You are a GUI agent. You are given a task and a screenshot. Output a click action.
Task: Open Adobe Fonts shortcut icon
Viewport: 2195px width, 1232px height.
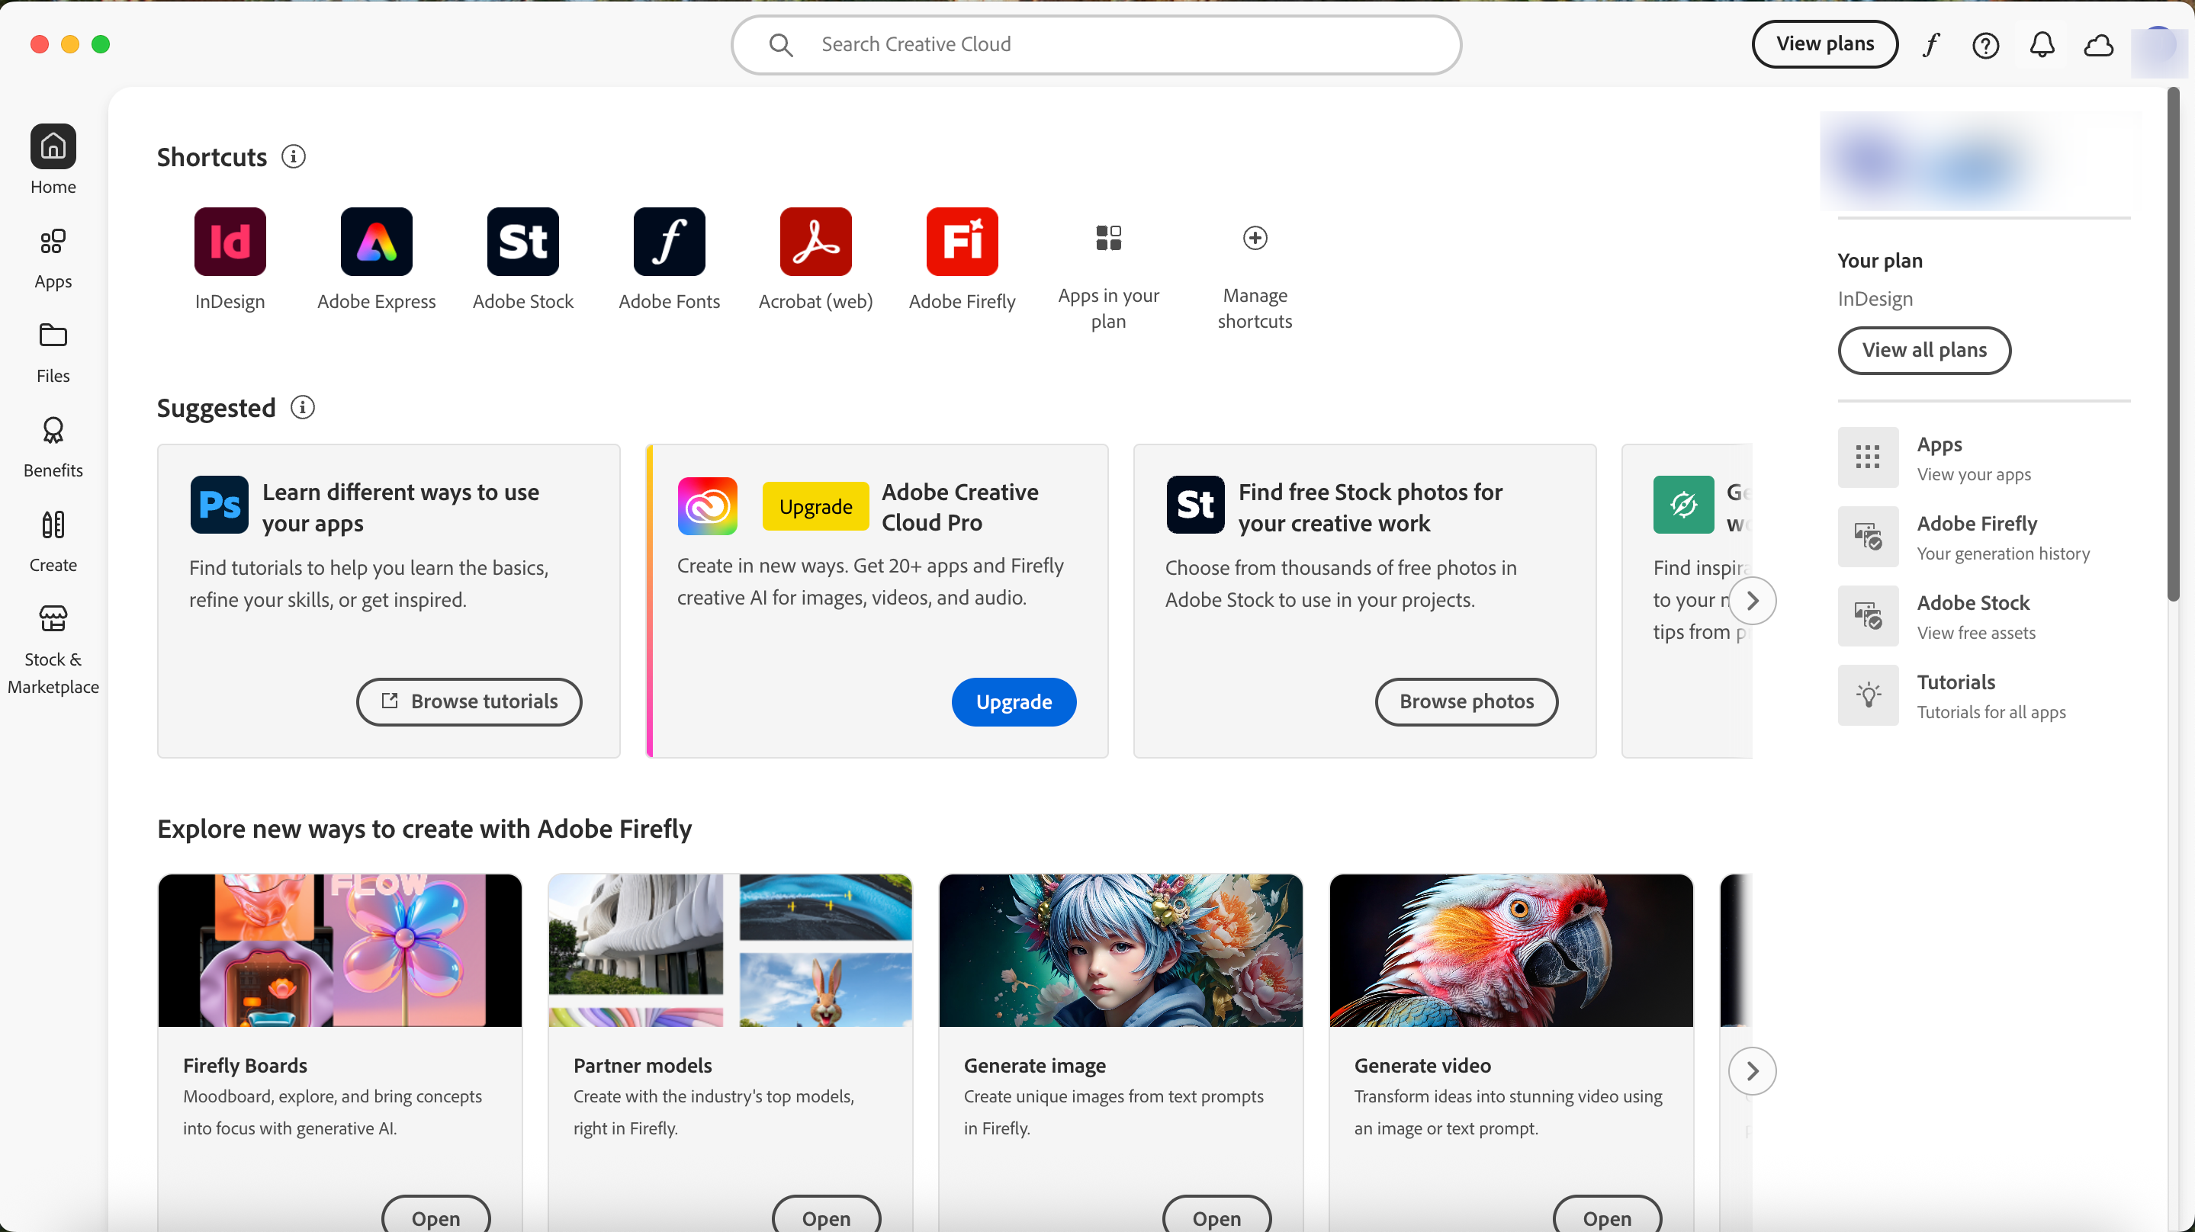point(669,241)
